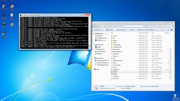The height and width of the screenshot is (101, 180).
Task: Click Открыть in Explorer toolbar
Action: [x=110, y=30]
